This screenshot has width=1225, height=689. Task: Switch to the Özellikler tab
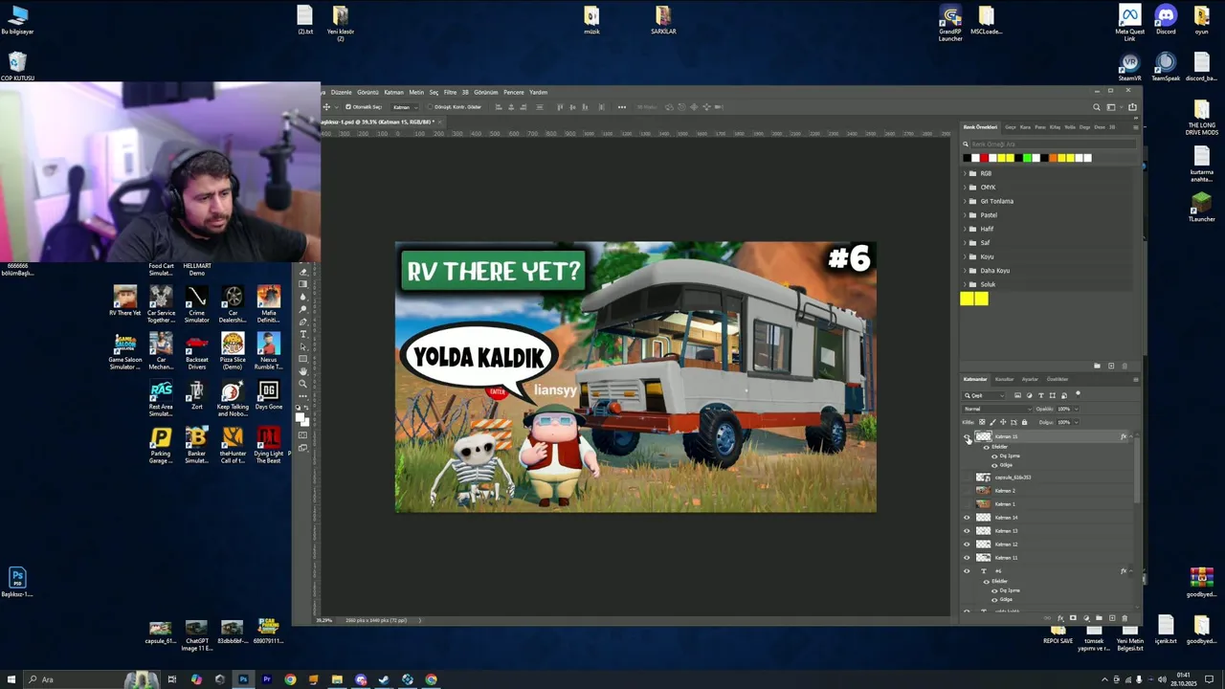click(1058, 379)
